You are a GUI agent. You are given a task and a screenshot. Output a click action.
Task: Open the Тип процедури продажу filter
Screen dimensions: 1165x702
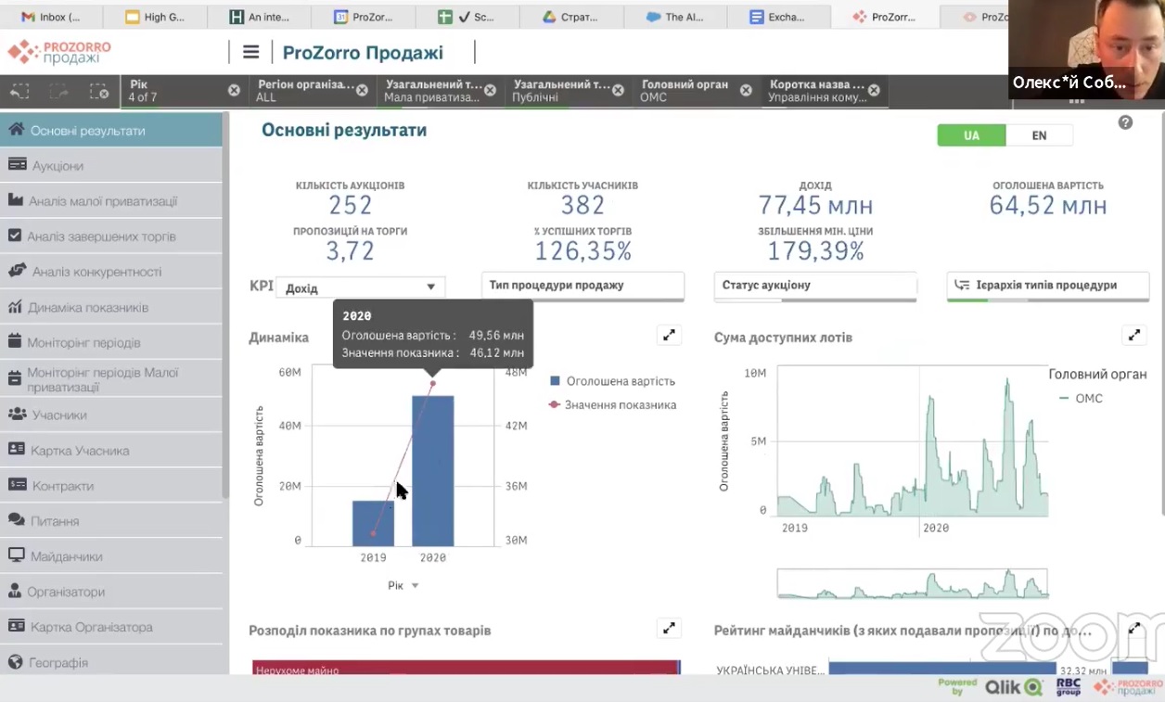(x=582, y=286)
